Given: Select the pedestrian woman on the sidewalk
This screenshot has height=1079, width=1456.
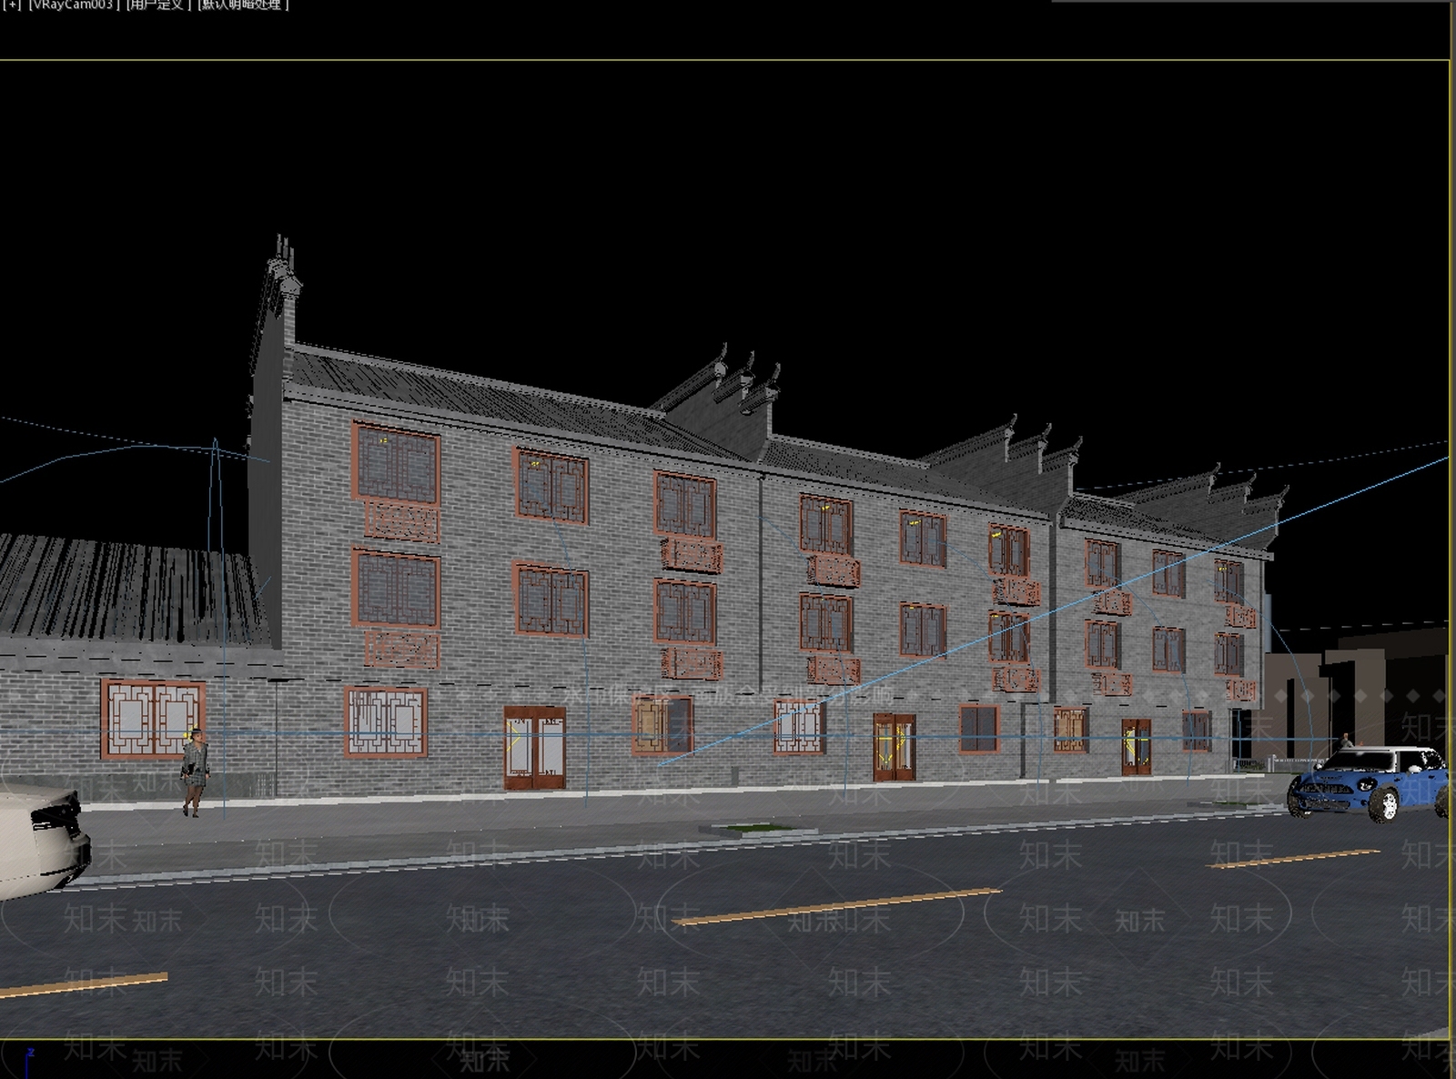Looking at the screenshot, I should (195, 772).
